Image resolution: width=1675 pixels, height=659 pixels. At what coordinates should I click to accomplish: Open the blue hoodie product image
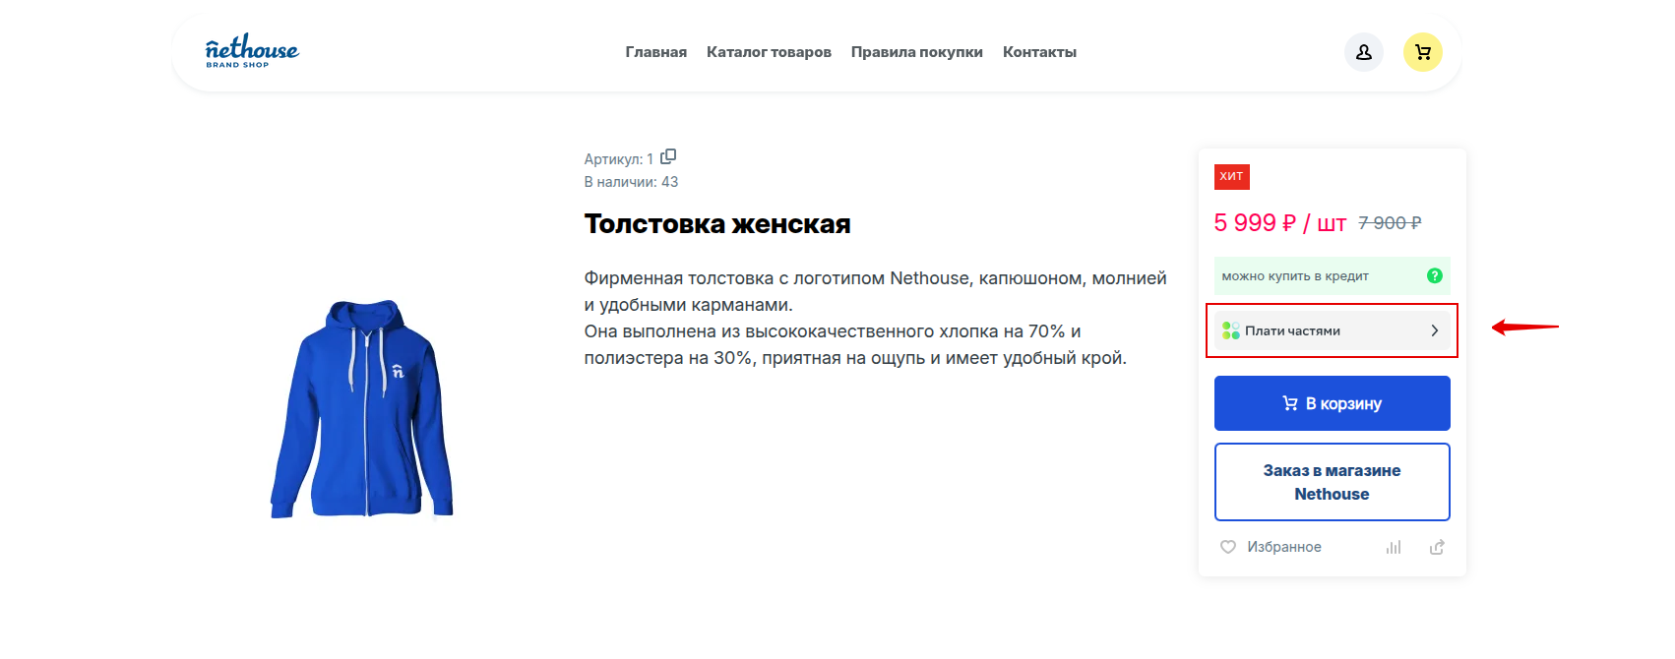click(362, 408)
